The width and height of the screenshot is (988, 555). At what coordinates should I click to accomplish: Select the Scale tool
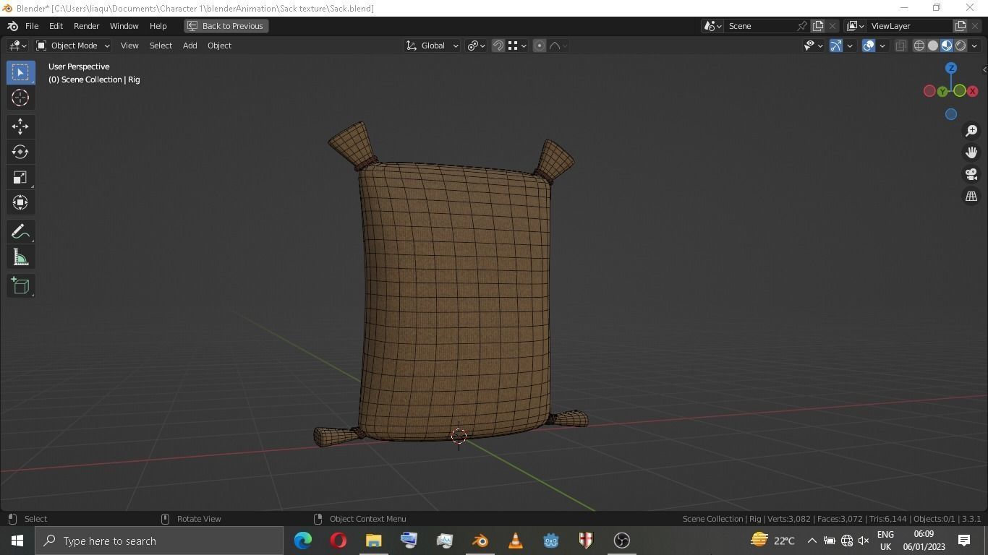tap(20, 177)
